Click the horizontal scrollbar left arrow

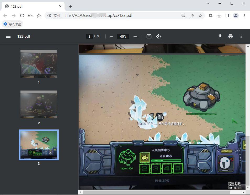[x=80, y=192]
